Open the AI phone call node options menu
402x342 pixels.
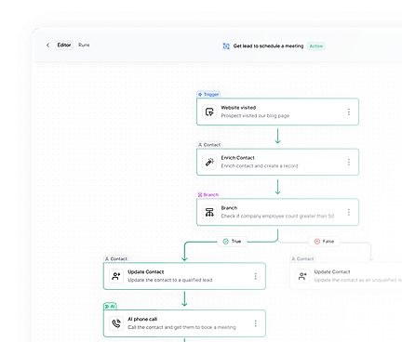tap(256, 323)
